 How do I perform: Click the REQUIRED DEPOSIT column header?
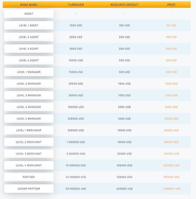coord(124,5)
